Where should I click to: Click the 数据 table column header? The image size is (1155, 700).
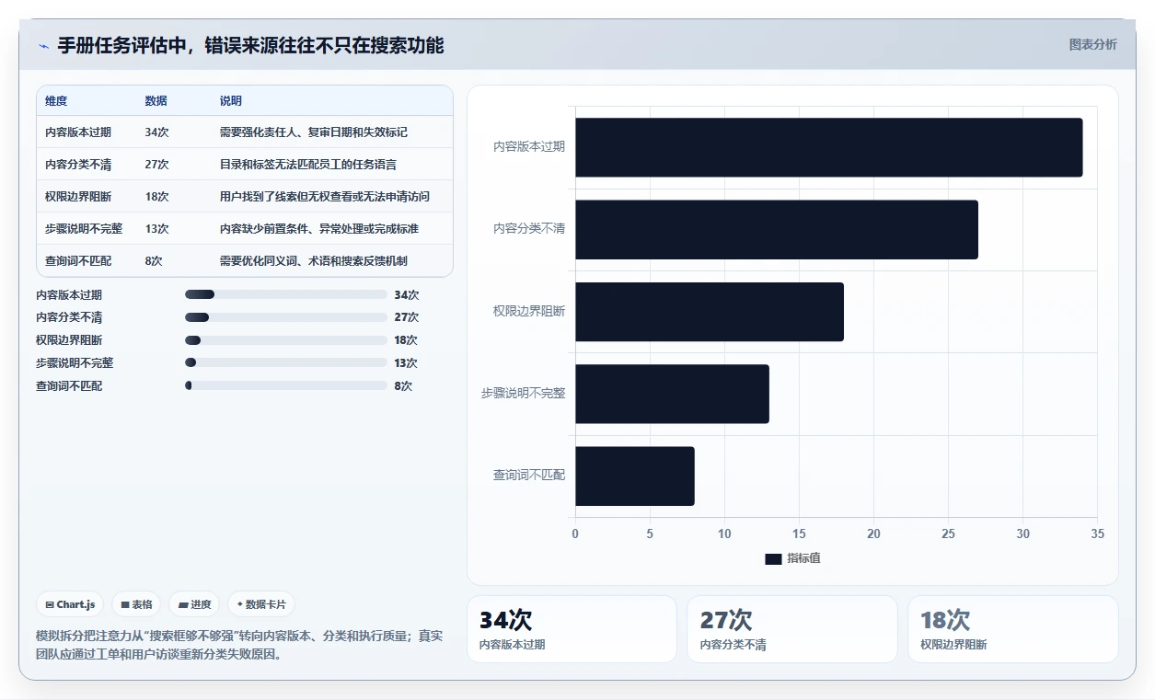pos(156,101)
